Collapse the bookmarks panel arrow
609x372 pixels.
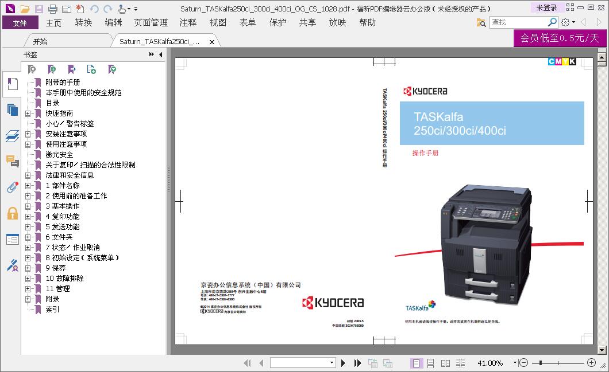(161, 54)
